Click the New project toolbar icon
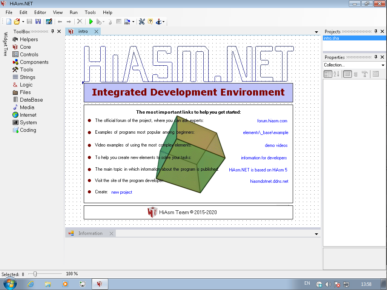Image resolution: width=387 pixels, height=290 pixels. tap(9, 22)
